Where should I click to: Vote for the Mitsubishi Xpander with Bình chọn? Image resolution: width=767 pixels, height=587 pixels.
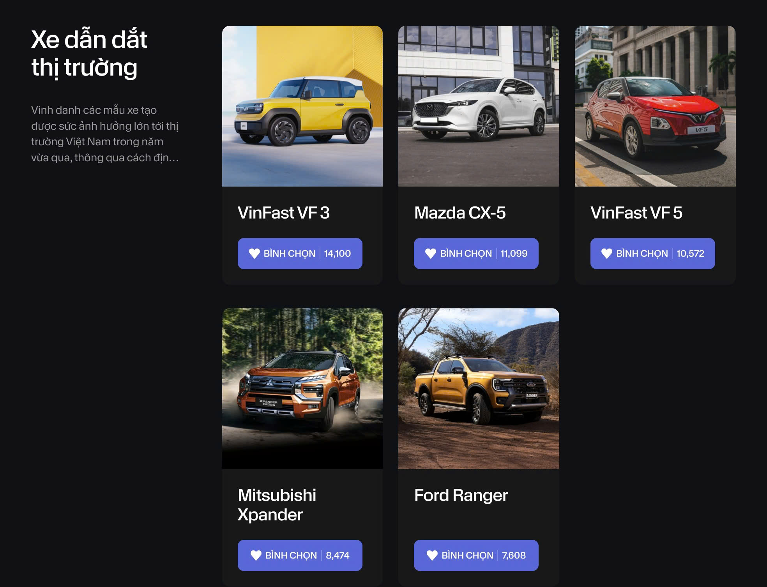300,555
